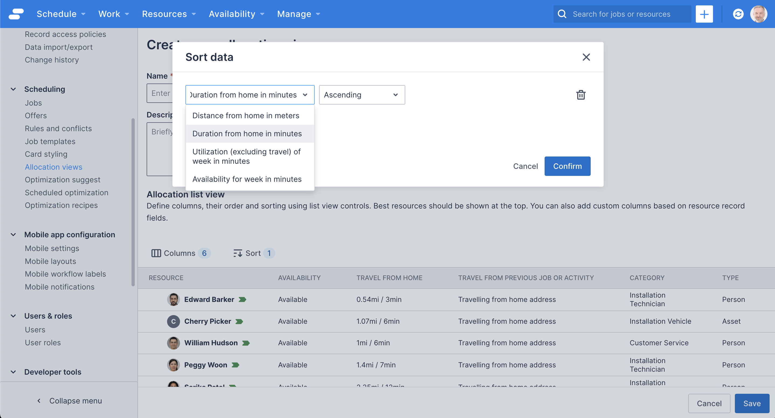Open the Availability menu
775x418 pixels.
(x=237, y=14)
